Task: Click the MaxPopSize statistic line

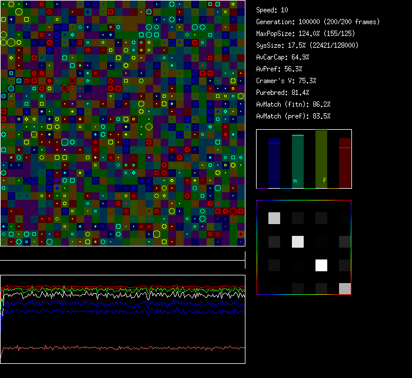Action: 305,34
